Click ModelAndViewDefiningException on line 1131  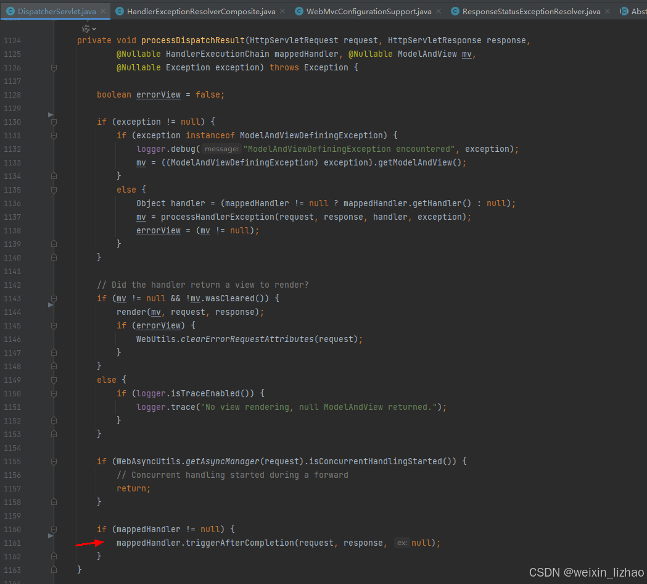(311, 135)
